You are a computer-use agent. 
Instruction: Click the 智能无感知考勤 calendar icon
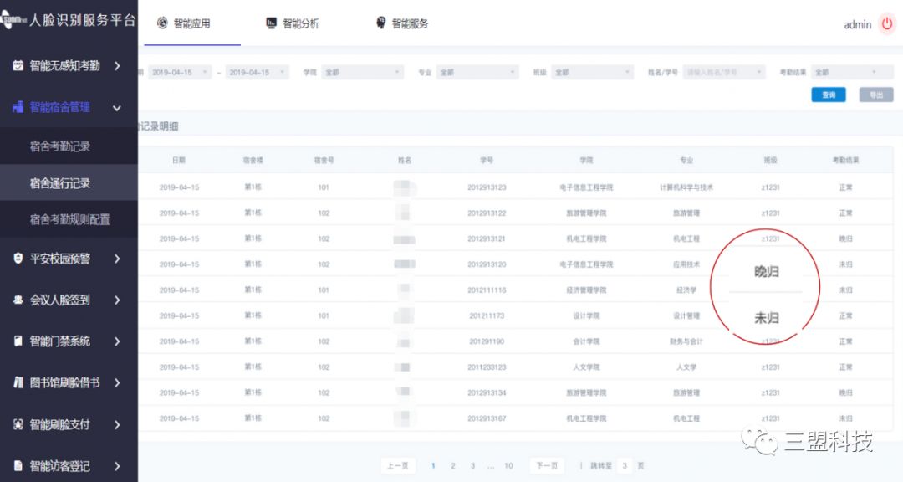(18, 65)
